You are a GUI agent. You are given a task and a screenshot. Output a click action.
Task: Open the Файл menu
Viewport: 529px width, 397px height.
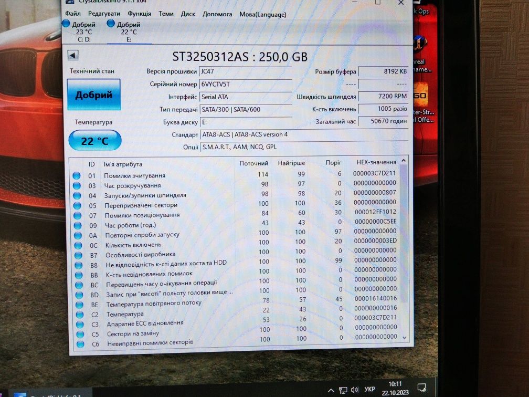tap(73, 14)
